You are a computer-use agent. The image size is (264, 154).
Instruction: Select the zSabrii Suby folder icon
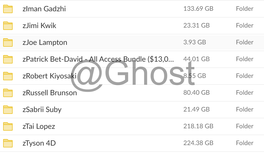8,110
